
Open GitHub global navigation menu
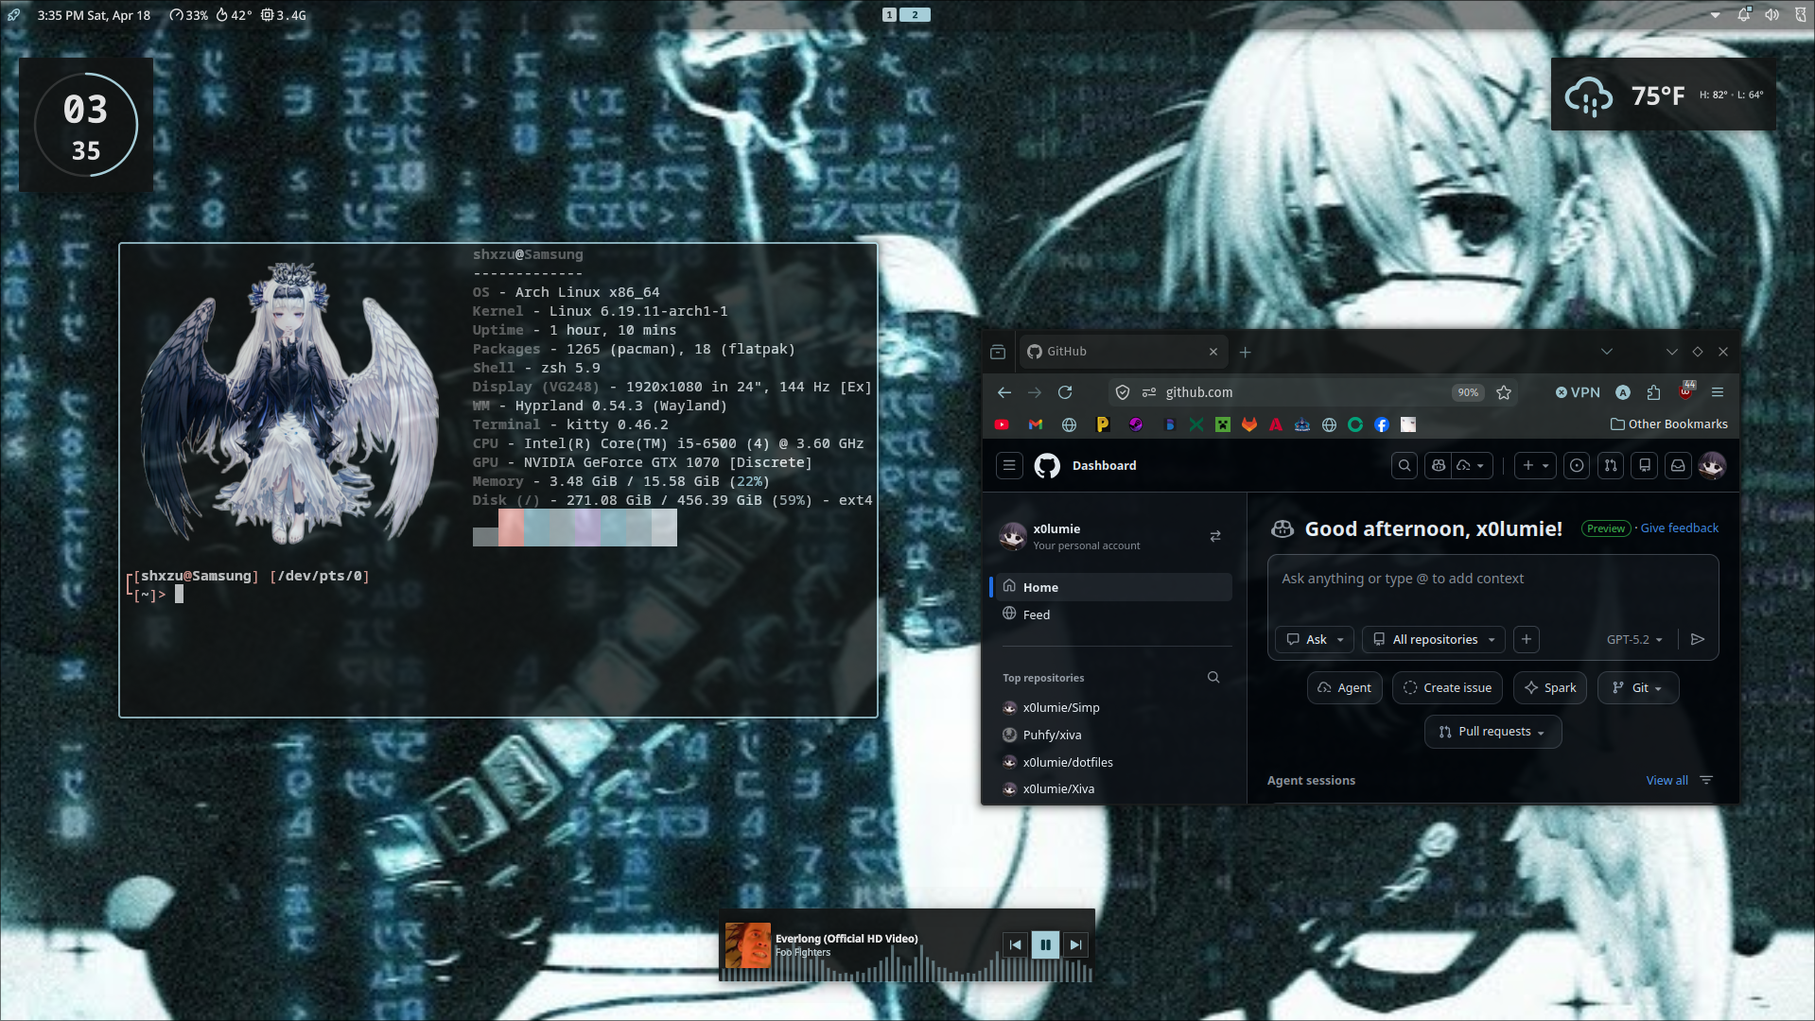click(x=1009, y=465)
